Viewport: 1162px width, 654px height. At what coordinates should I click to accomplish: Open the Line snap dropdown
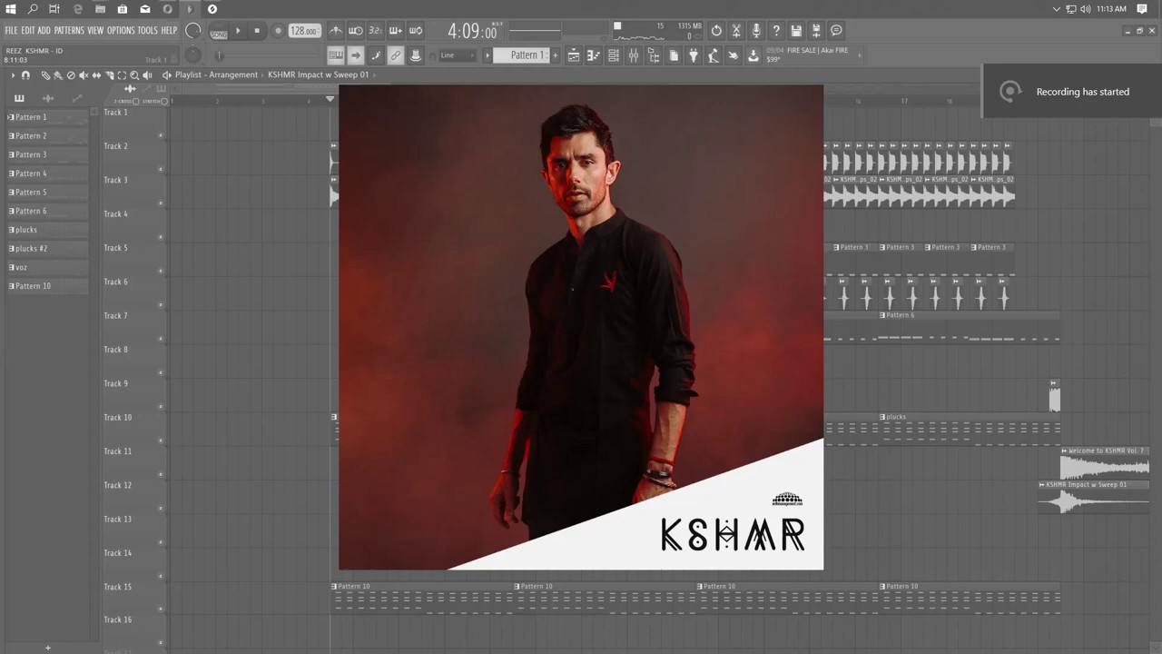[458, 55]
